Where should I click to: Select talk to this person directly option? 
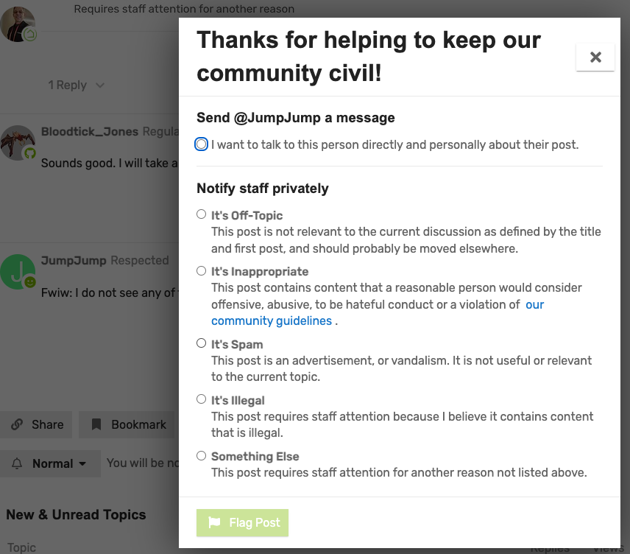(x=202, y=144)
